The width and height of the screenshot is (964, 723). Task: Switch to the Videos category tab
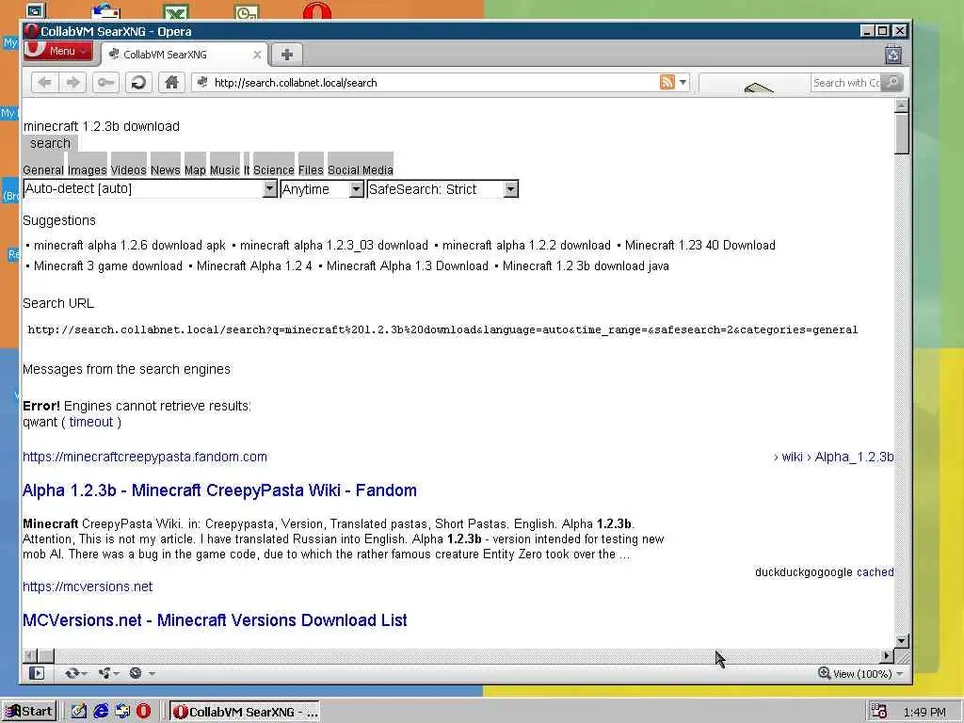point(128,169)
